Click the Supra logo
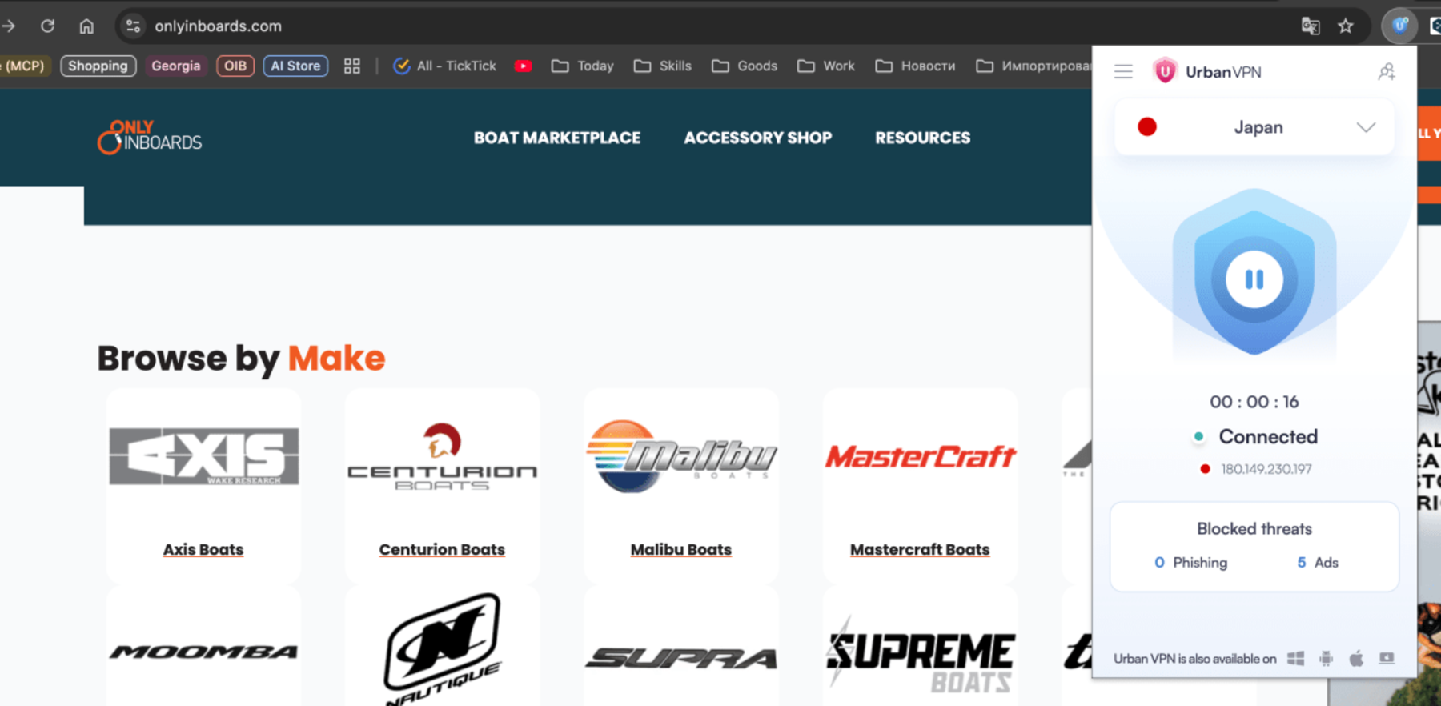The height and width of the screenshot is (706, 1441). 681,658
